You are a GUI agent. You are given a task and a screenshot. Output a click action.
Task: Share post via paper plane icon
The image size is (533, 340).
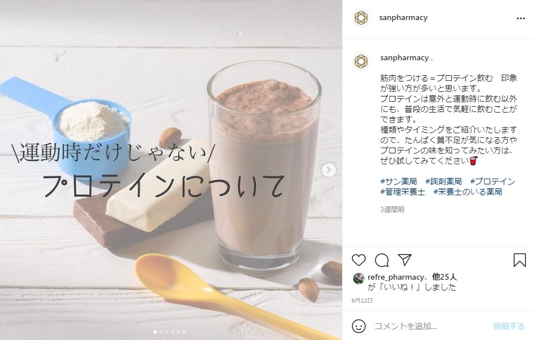(405, 260)
